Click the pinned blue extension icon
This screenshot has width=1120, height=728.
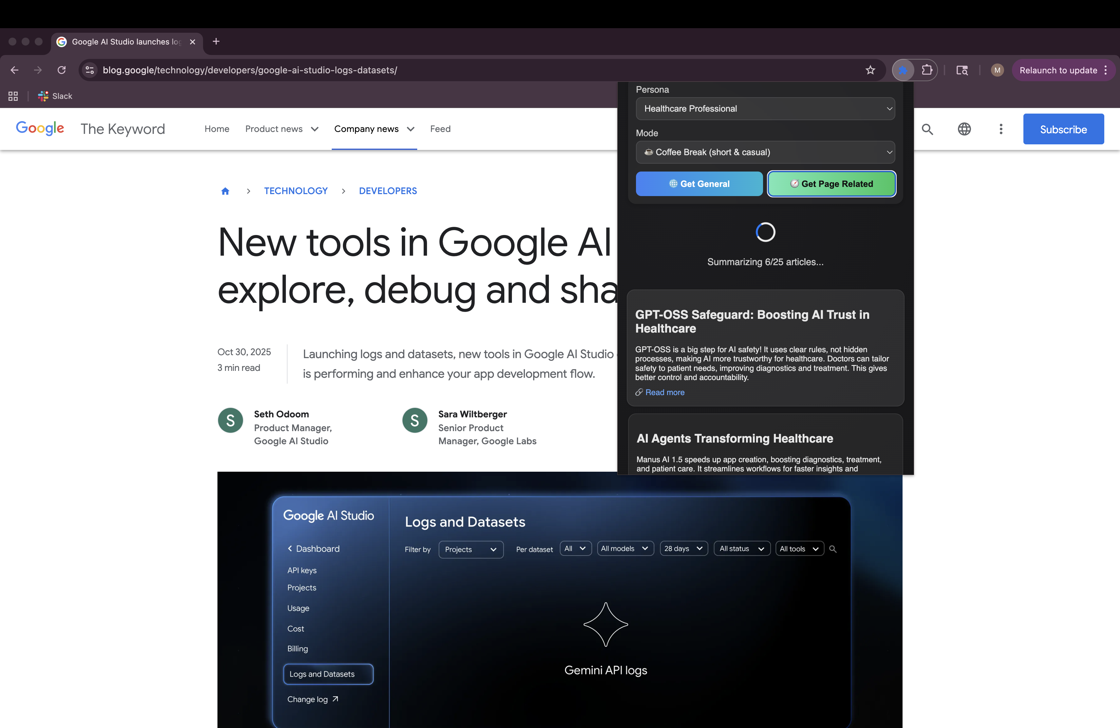click(903, 70)
